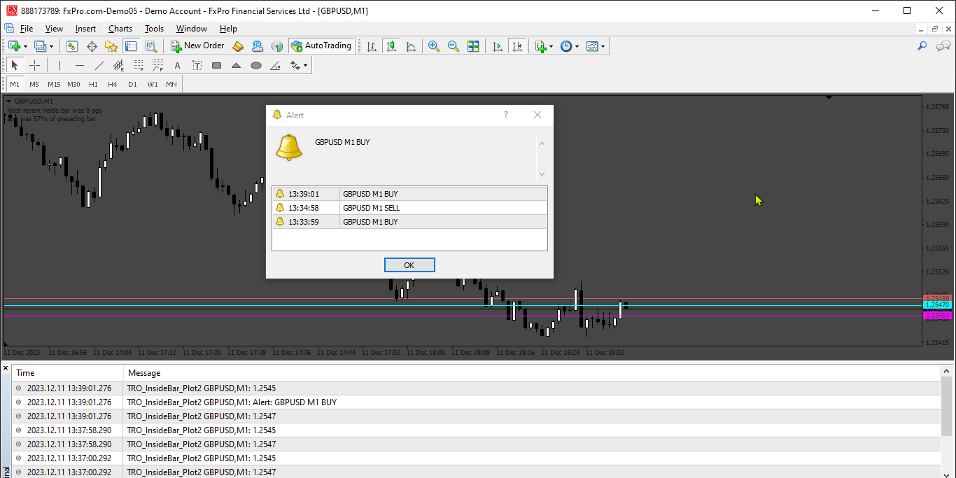956x478 pixels.
Task: Open the Charts menu
Action: [x=120, y=29]
